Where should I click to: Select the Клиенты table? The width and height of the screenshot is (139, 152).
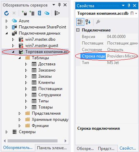[47, 83]
